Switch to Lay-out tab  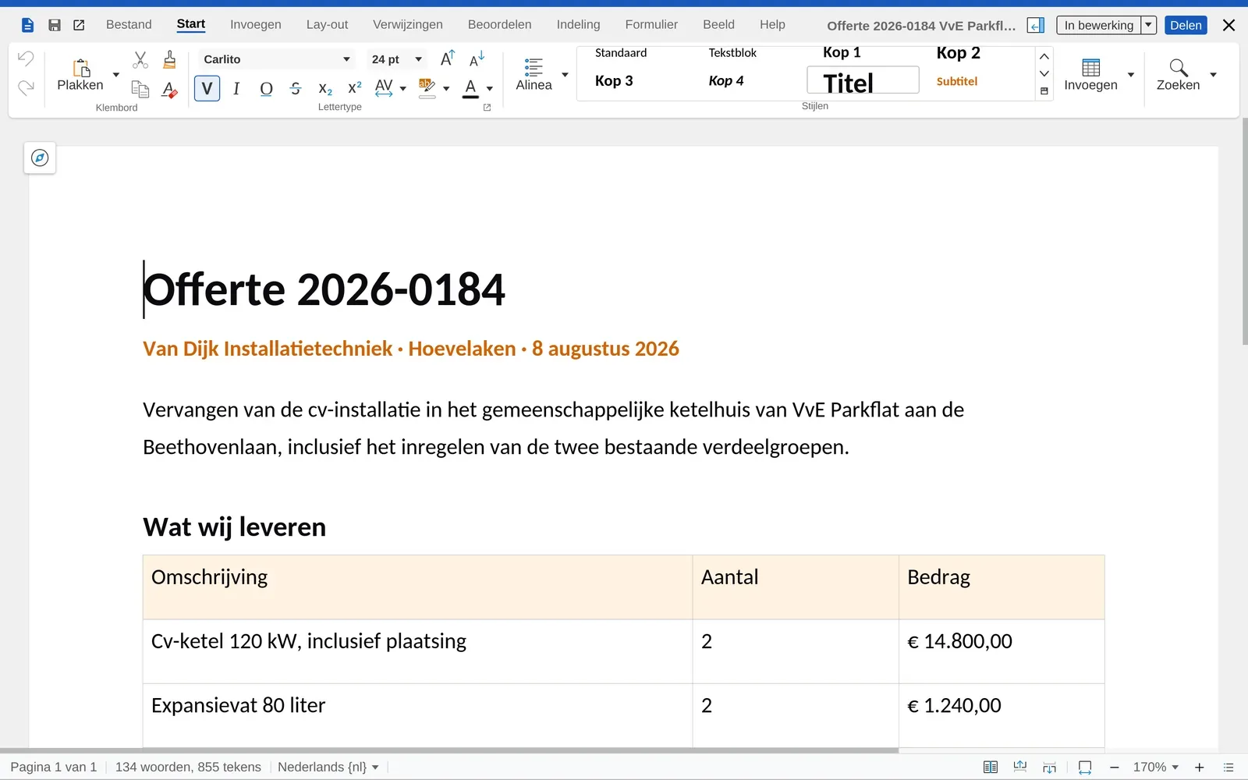328,25
